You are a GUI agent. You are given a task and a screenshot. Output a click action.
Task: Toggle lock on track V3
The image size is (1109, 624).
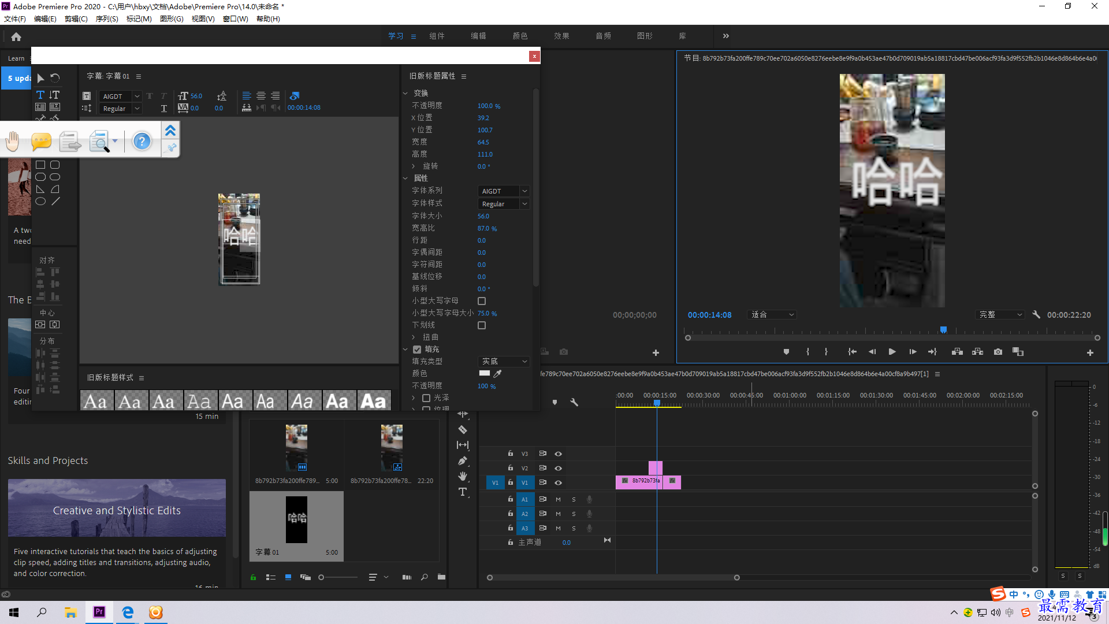pos(511,454)
